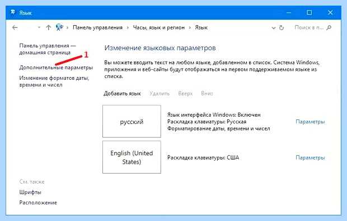Select the English (United States) tile

pyautogui.click(x=132, y=157)
